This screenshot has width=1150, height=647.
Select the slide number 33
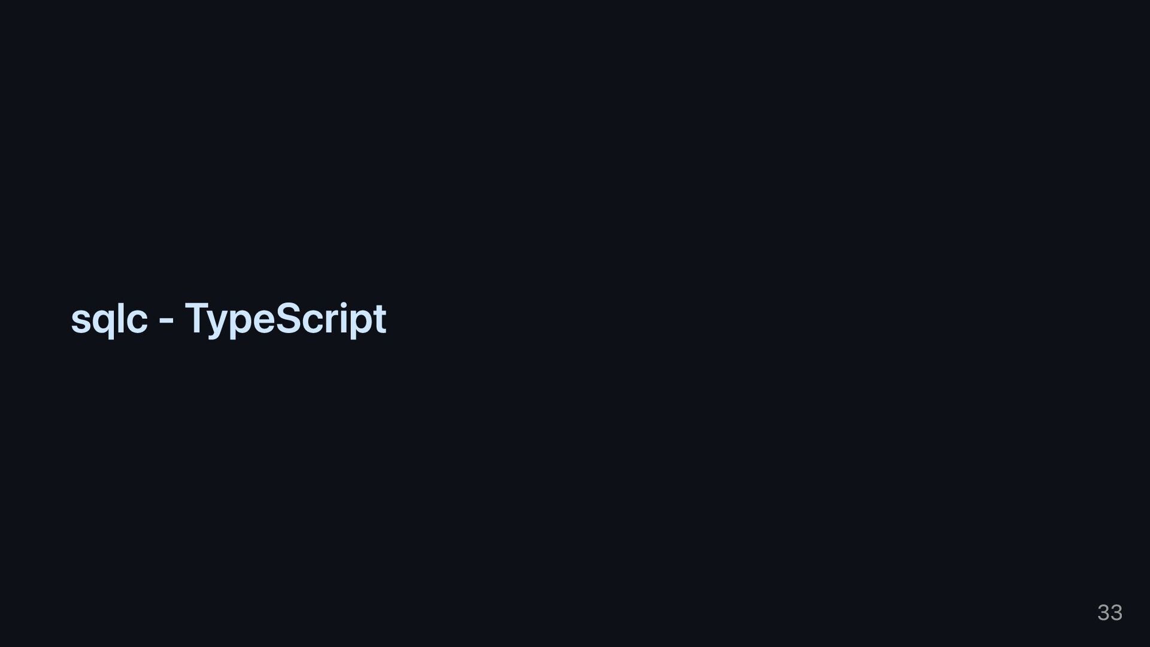tap(1110, 612)
